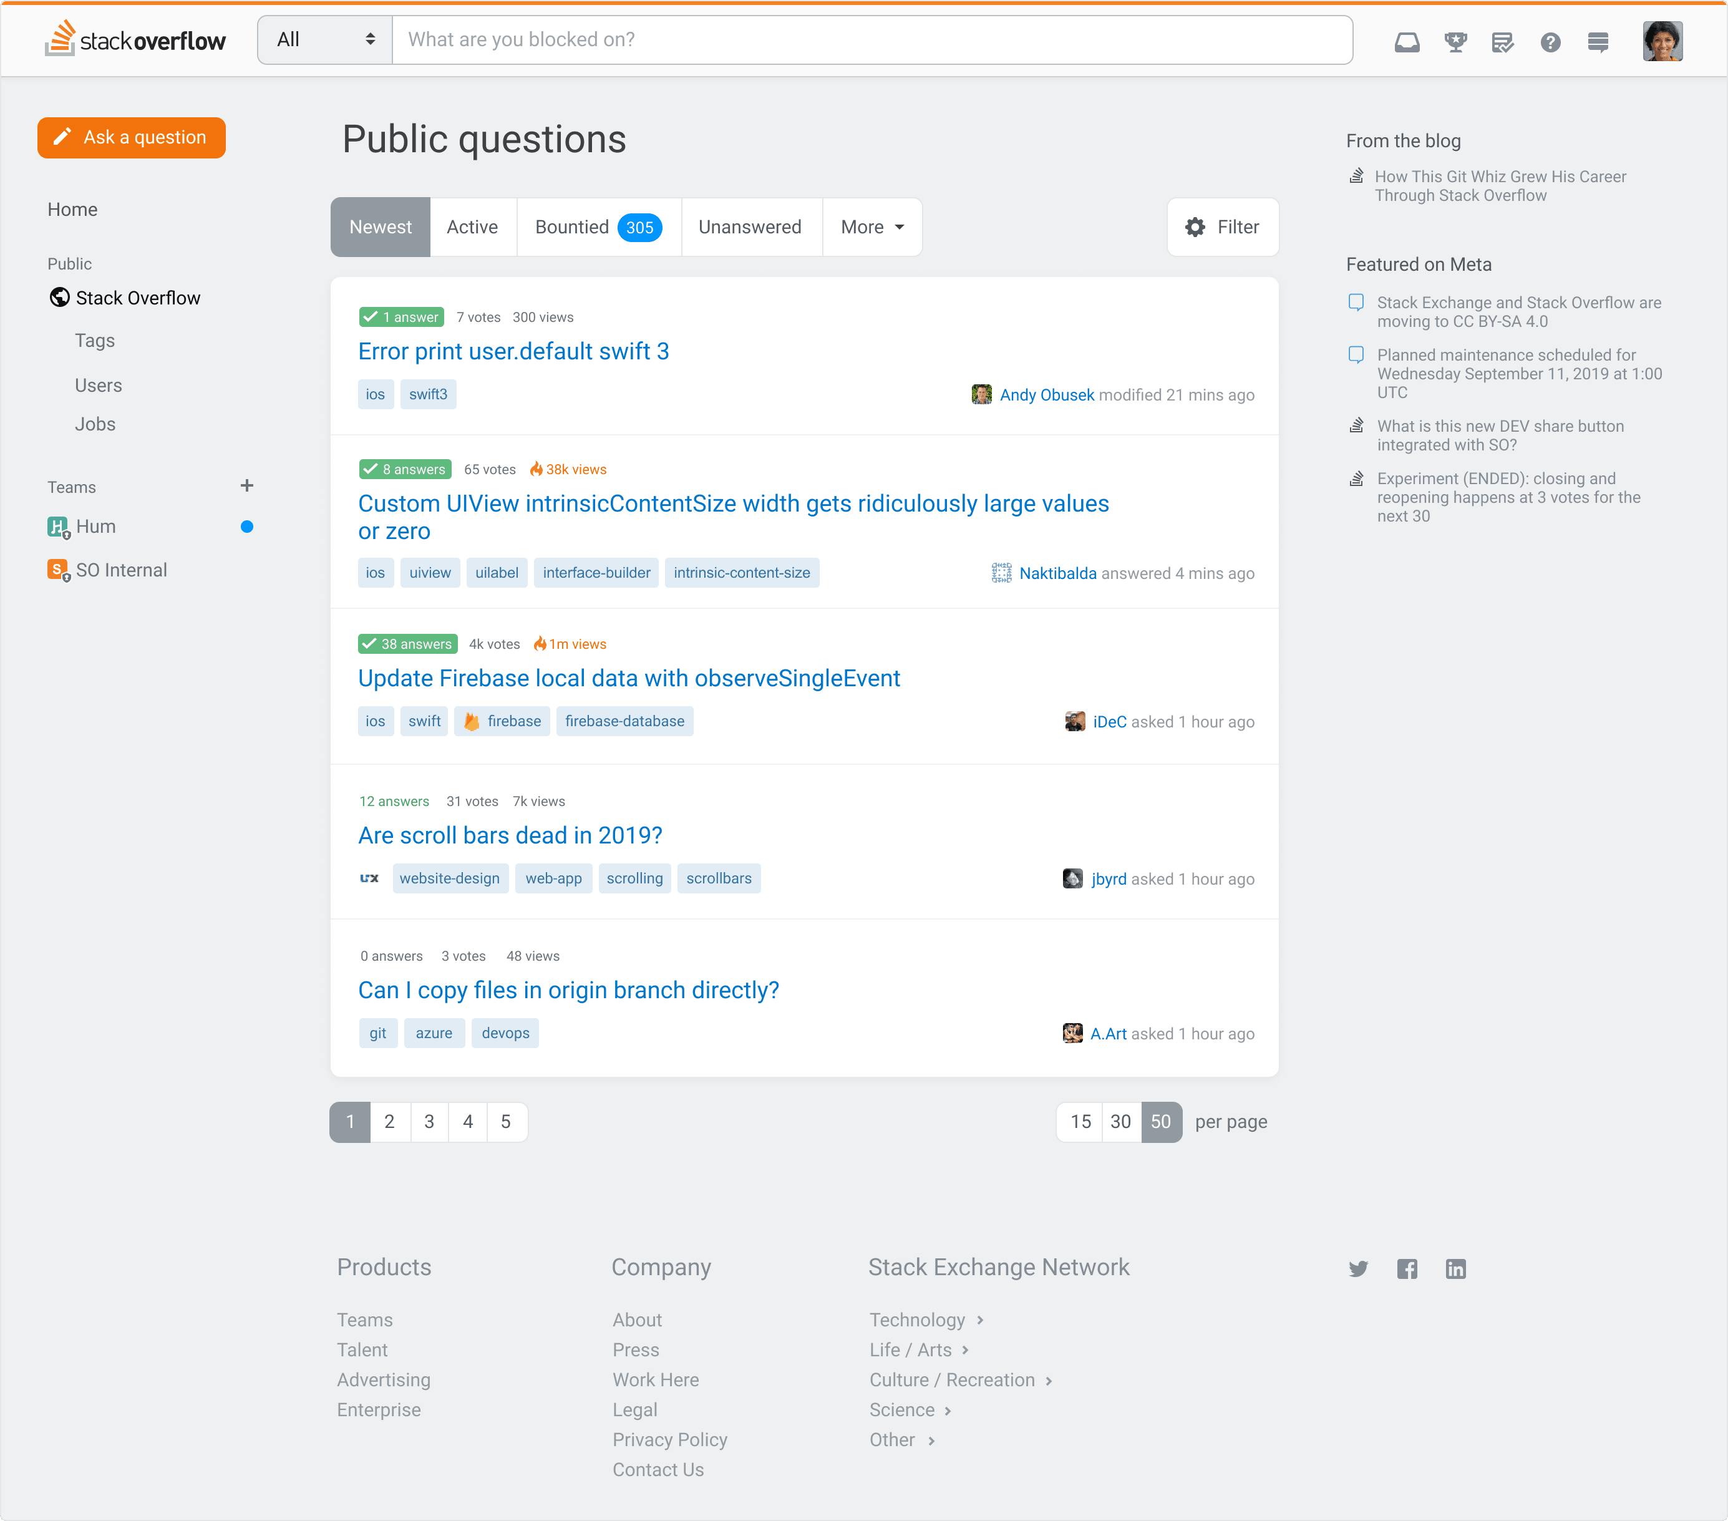The height and width of the screenshot is (1521, 1728).
Task: Open the inbox icon in header
Action: [1407, 41]
